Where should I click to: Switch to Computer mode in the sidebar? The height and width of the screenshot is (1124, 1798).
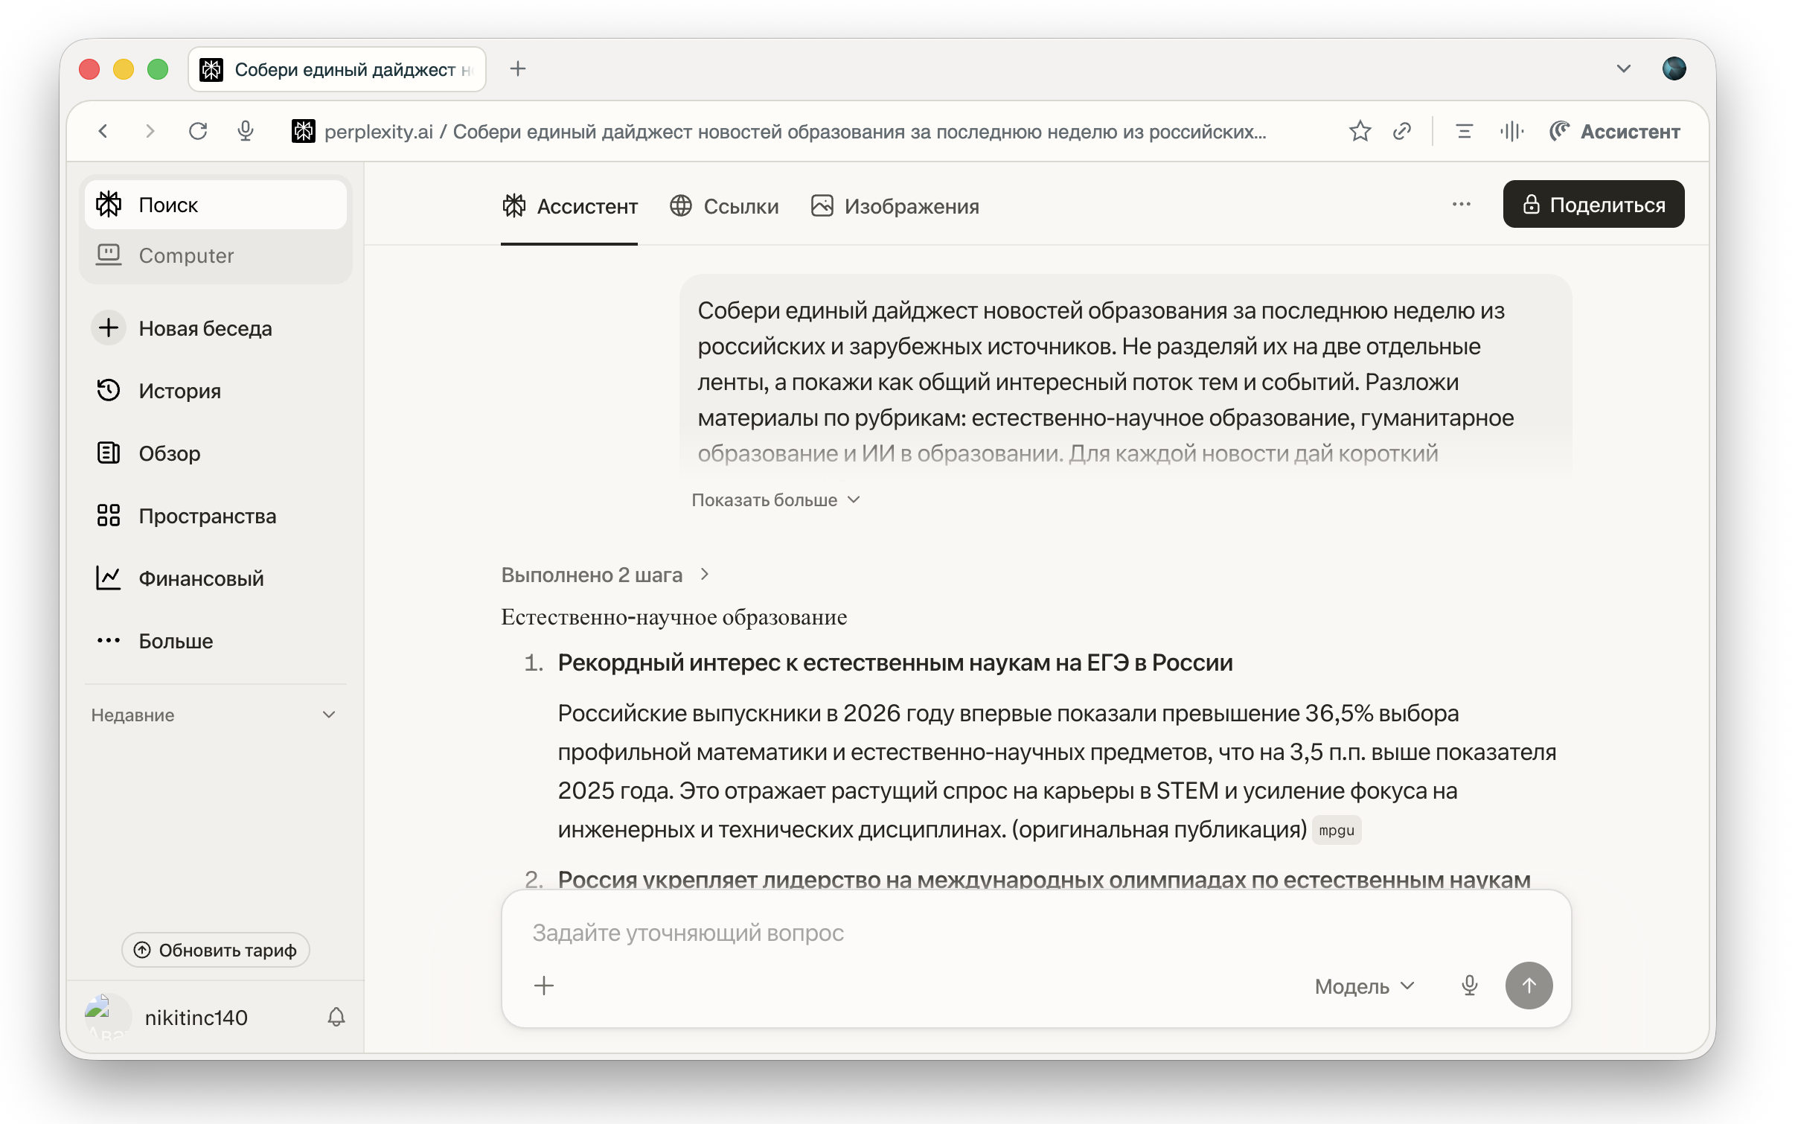216,255
